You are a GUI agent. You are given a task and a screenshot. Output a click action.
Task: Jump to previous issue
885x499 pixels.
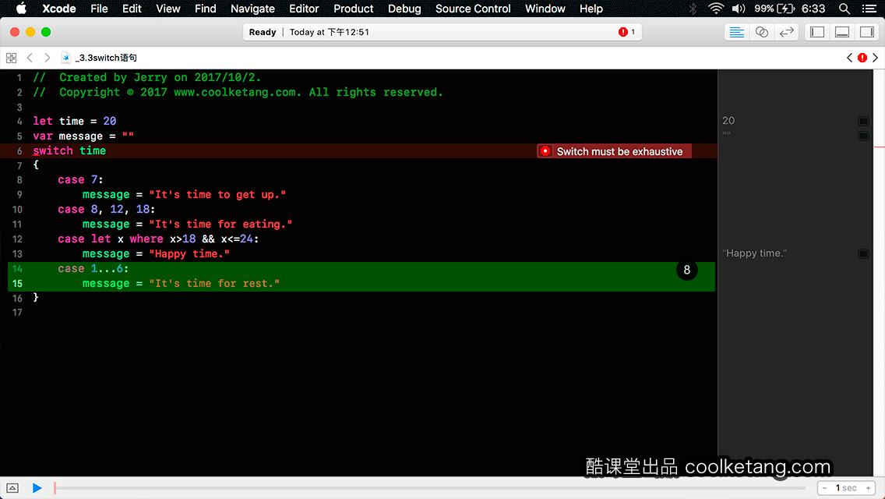click(x=849, y=58)
